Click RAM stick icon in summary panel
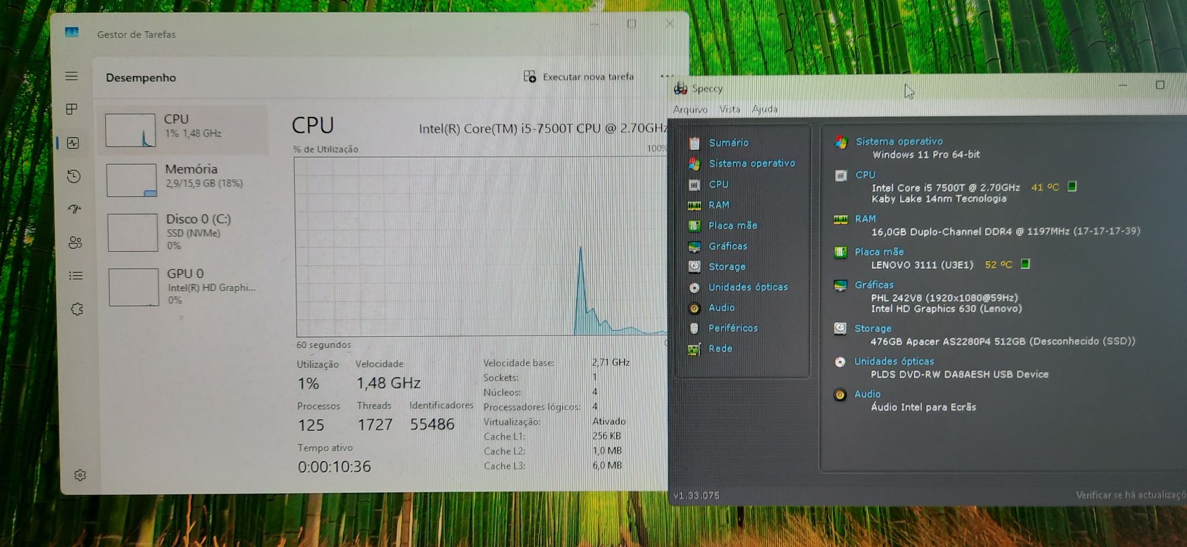 click(x=840, y=220)
